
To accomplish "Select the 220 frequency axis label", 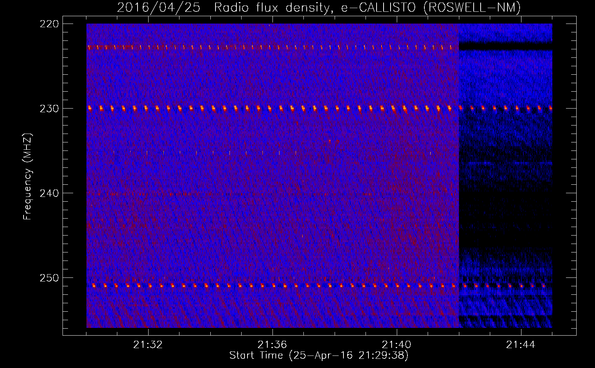I will [49, 24].
